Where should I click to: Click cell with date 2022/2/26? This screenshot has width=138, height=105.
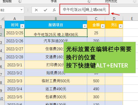(x=15, y=41)
